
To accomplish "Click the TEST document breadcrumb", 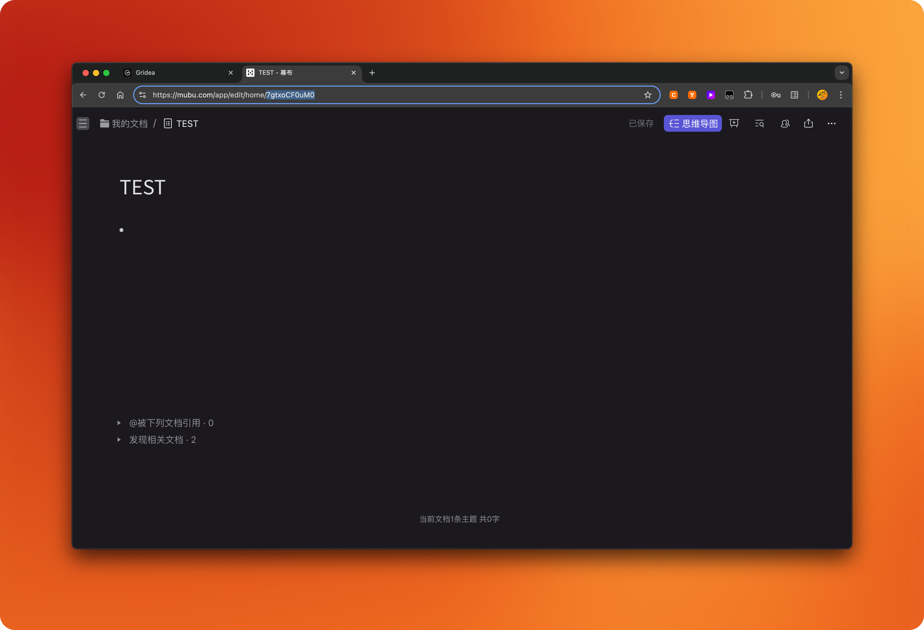I will tap(181, 123).
